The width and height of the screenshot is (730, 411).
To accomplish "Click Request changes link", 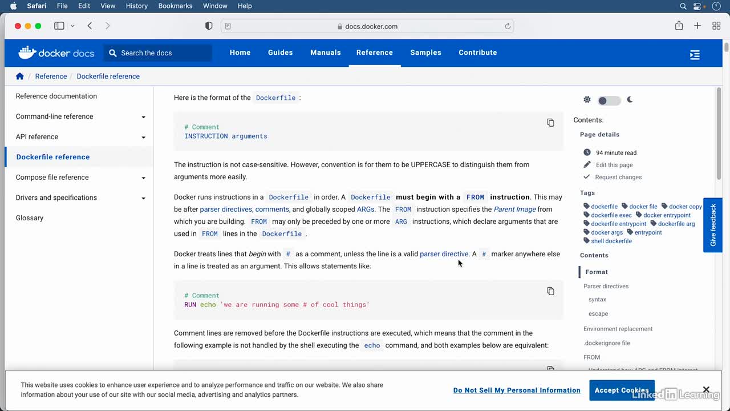I will (x=618, y=177).
